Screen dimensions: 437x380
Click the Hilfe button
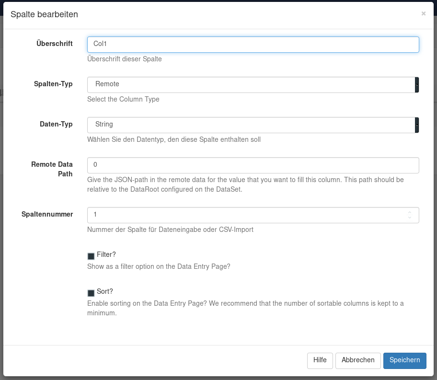320,360
